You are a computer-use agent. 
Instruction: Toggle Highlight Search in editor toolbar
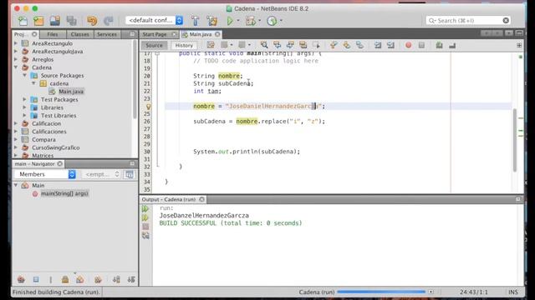(x=303, y=45)
